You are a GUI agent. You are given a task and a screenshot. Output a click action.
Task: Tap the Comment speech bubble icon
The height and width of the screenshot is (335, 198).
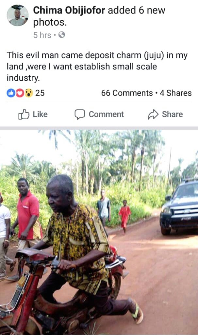coord(80,114)
